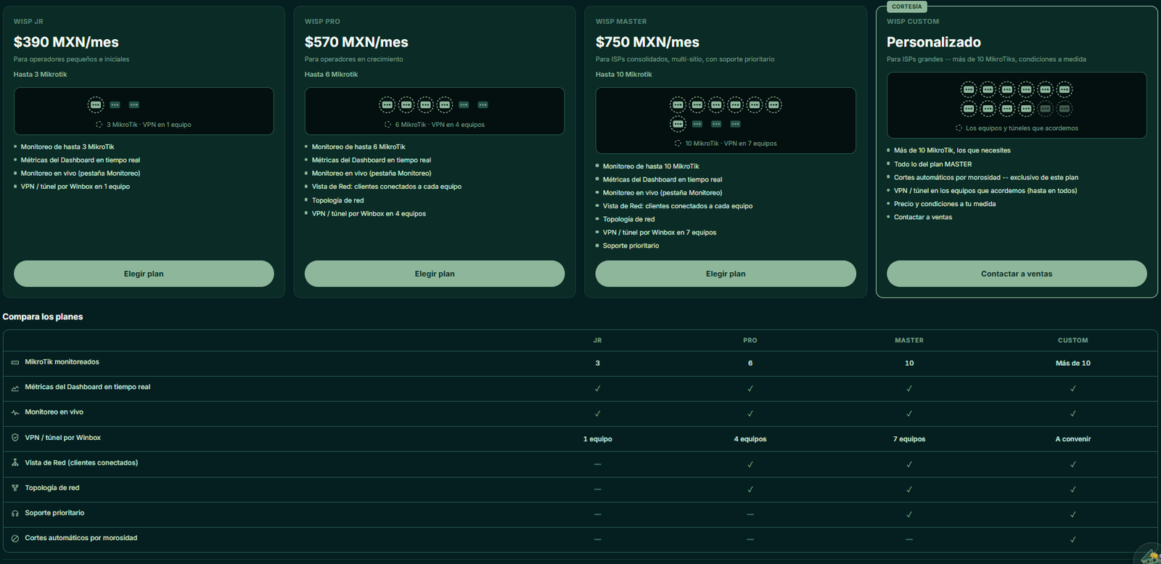Click the headset icon for Soporte prioritario
The height and width of the screenshot is (564, 1161).
pos(15,513)
